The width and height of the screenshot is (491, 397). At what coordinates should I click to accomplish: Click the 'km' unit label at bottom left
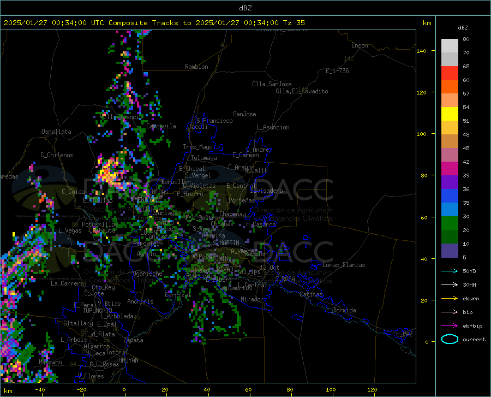tap(8, 391)
